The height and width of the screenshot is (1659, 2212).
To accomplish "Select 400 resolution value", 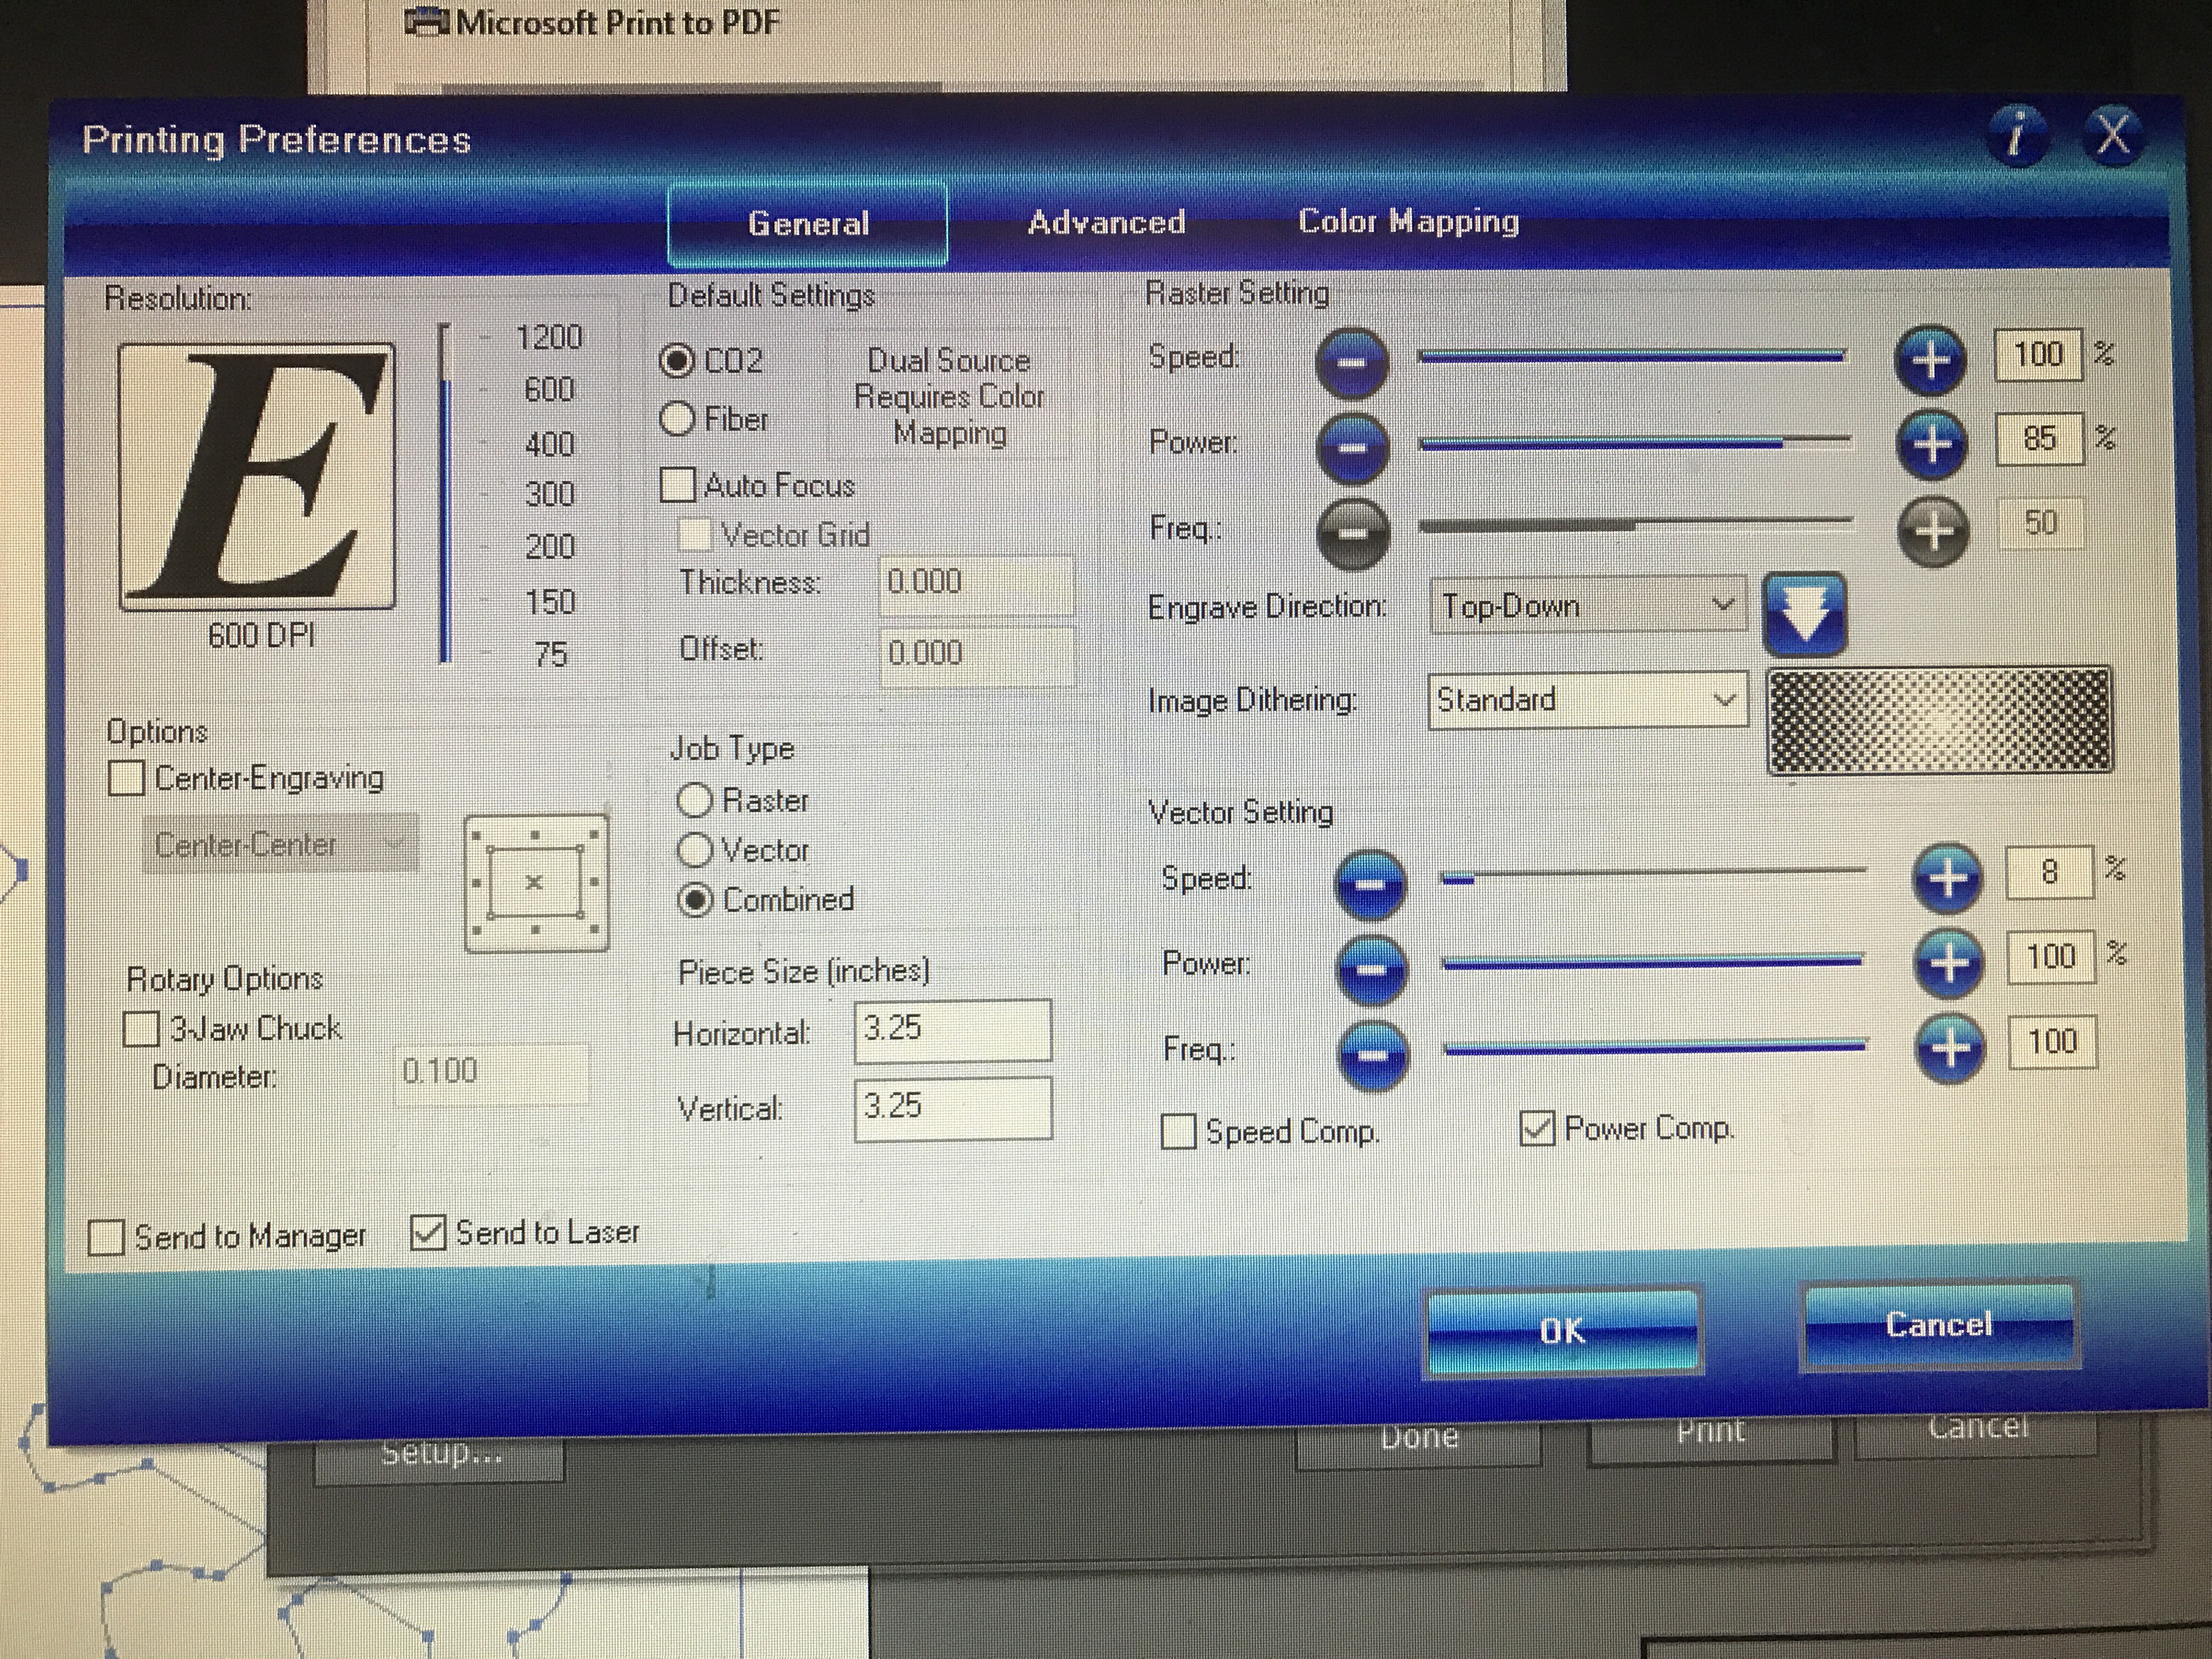I will (549, 443).
